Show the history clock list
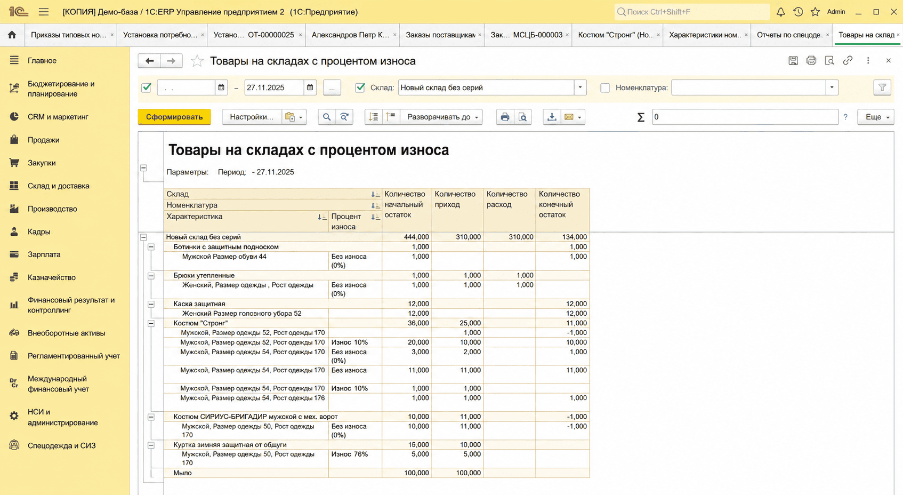 tap(798, 12)
